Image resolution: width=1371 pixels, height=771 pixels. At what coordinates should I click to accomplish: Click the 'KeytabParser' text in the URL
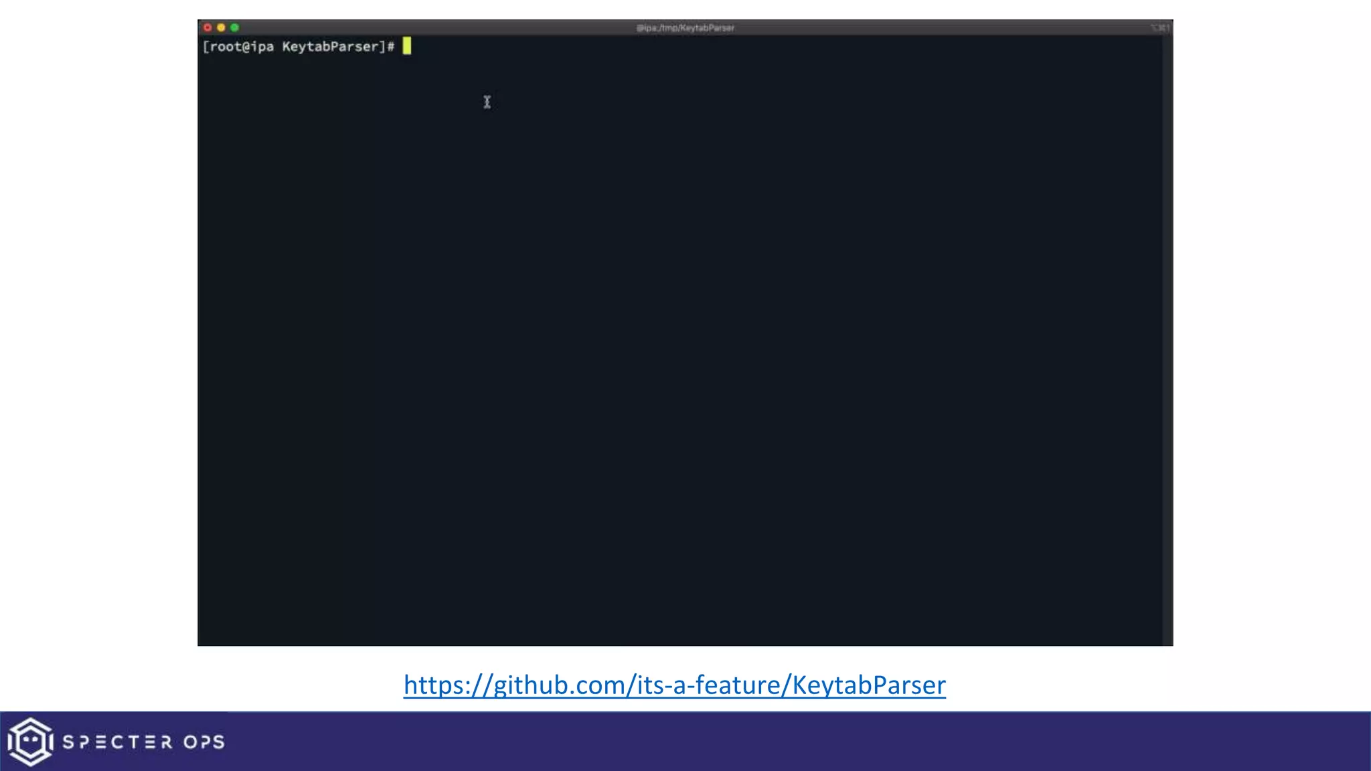(x=869, y=685)
